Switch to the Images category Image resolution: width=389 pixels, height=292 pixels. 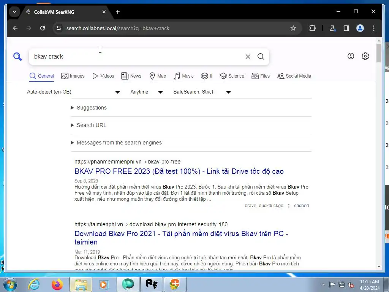tap(73, 76)
